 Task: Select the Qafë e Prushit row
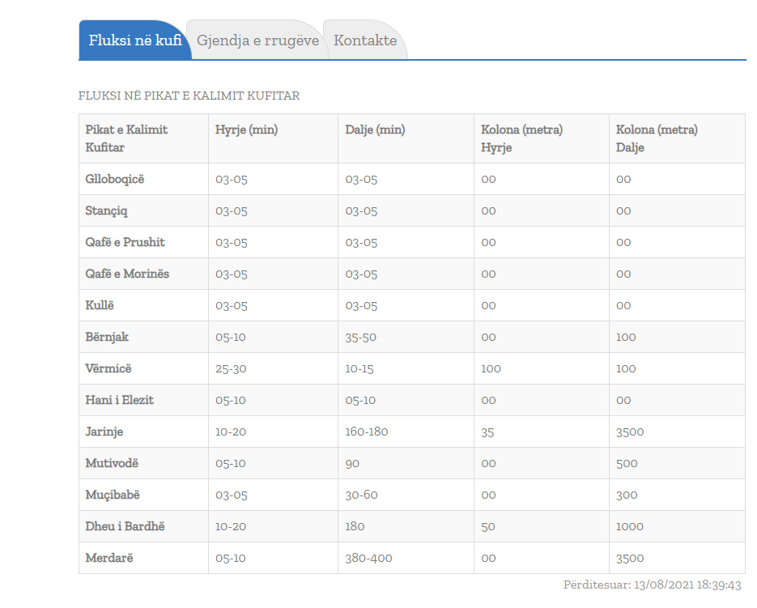click(x=125, y=242)
